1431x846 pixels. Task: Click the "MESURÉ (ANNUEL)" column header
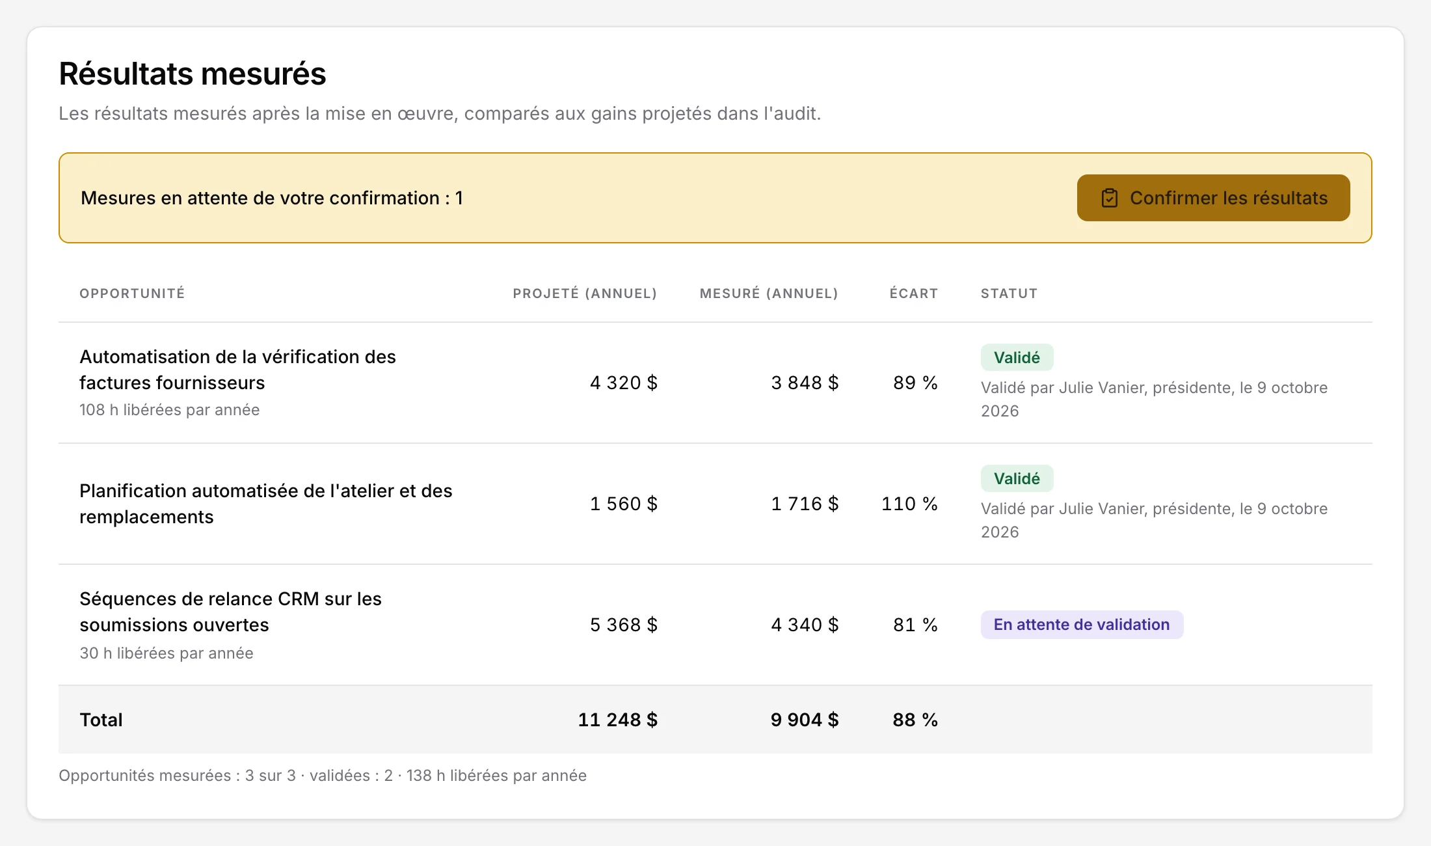tap(769, 293)
